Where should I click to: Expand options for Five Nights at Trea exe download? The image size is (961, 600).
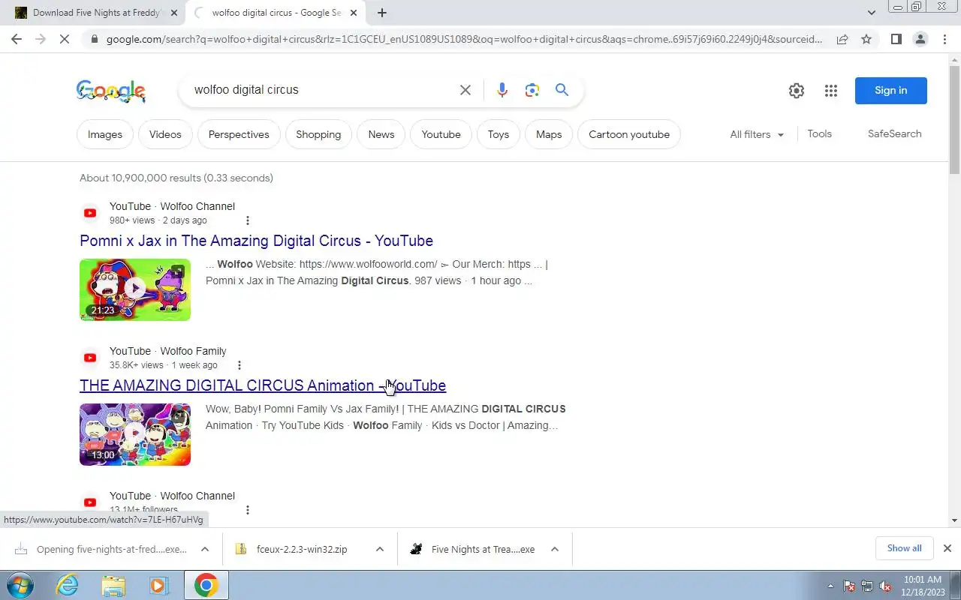click(x=554, y=549)
